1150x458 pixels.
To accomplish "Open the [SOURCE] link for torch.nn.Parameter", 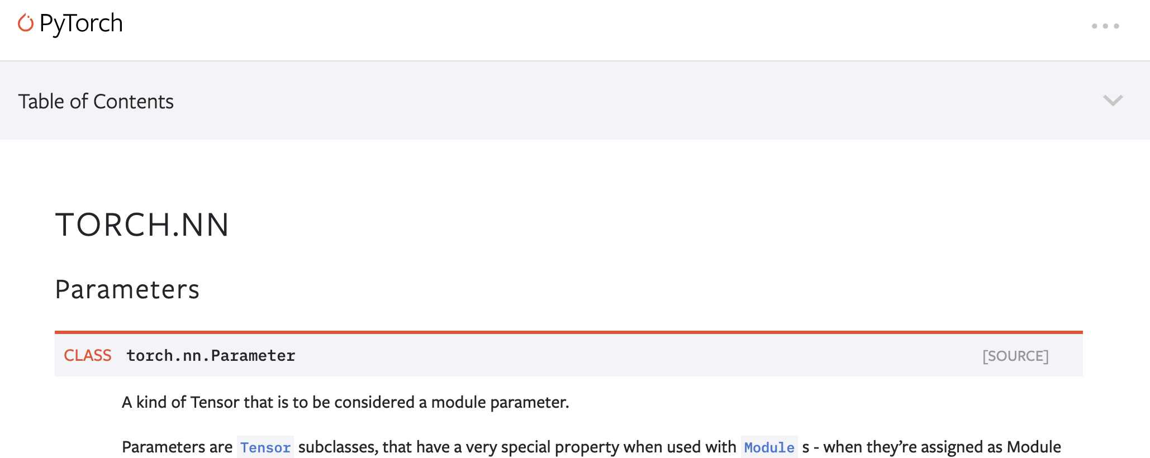I will pyautogui.click(x=1015, y=356).
